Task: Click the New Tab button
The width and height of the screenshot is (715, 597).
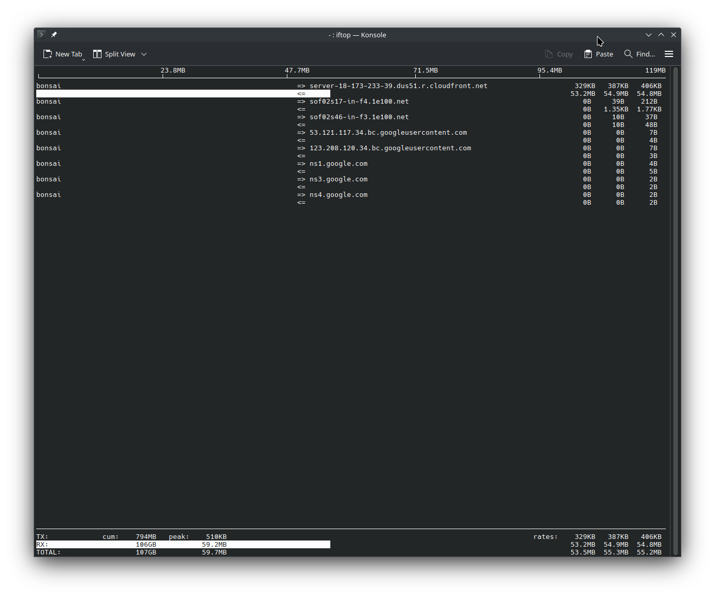Action: click(62, 54)
